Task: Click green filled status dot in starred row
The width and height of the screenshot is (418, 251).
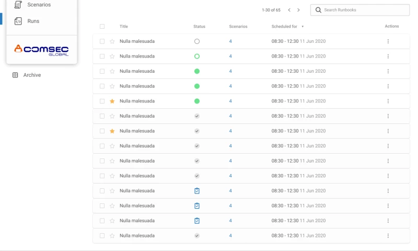Action: pos(197,101)
